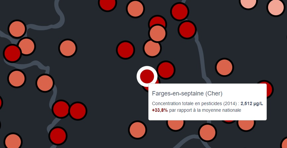
Task: Click the pale pink marker left of top-right one
Action: pyautogui.click(x=248, y=3)
